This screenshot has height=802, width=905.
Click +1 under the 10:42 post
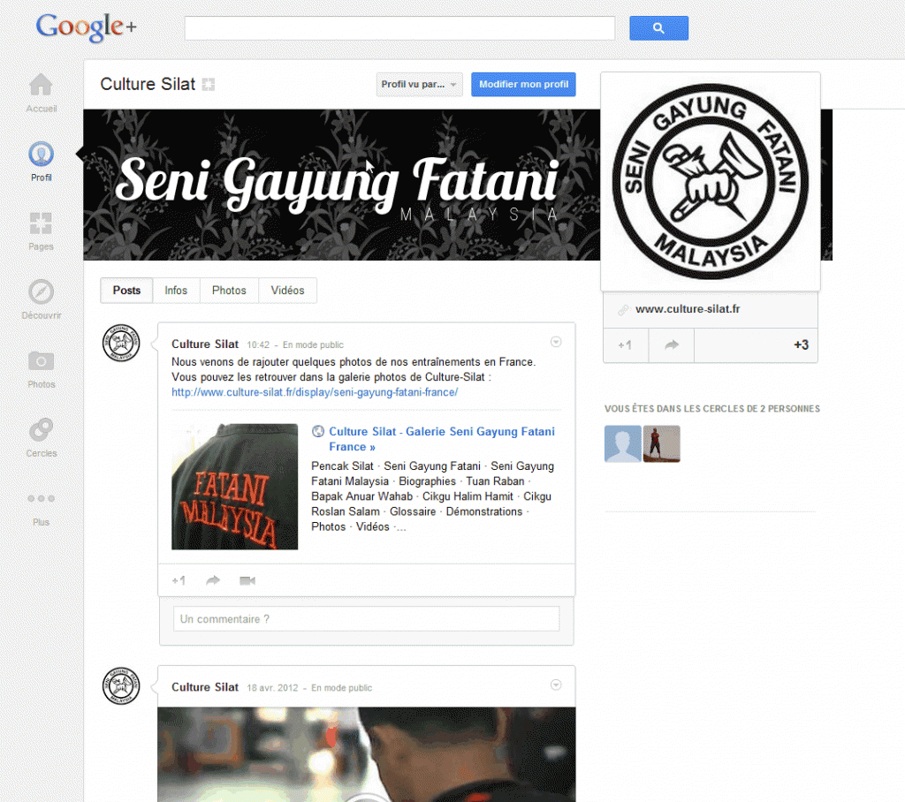pyautogui.click(x=179, y=580)
